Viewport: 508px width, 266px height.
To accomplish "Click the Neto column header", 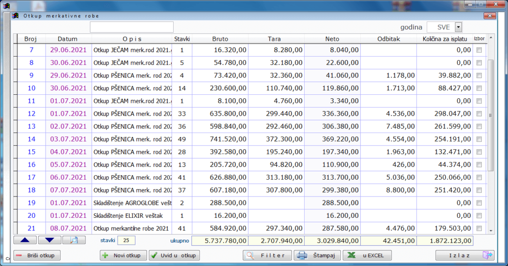I will (332, 39).
